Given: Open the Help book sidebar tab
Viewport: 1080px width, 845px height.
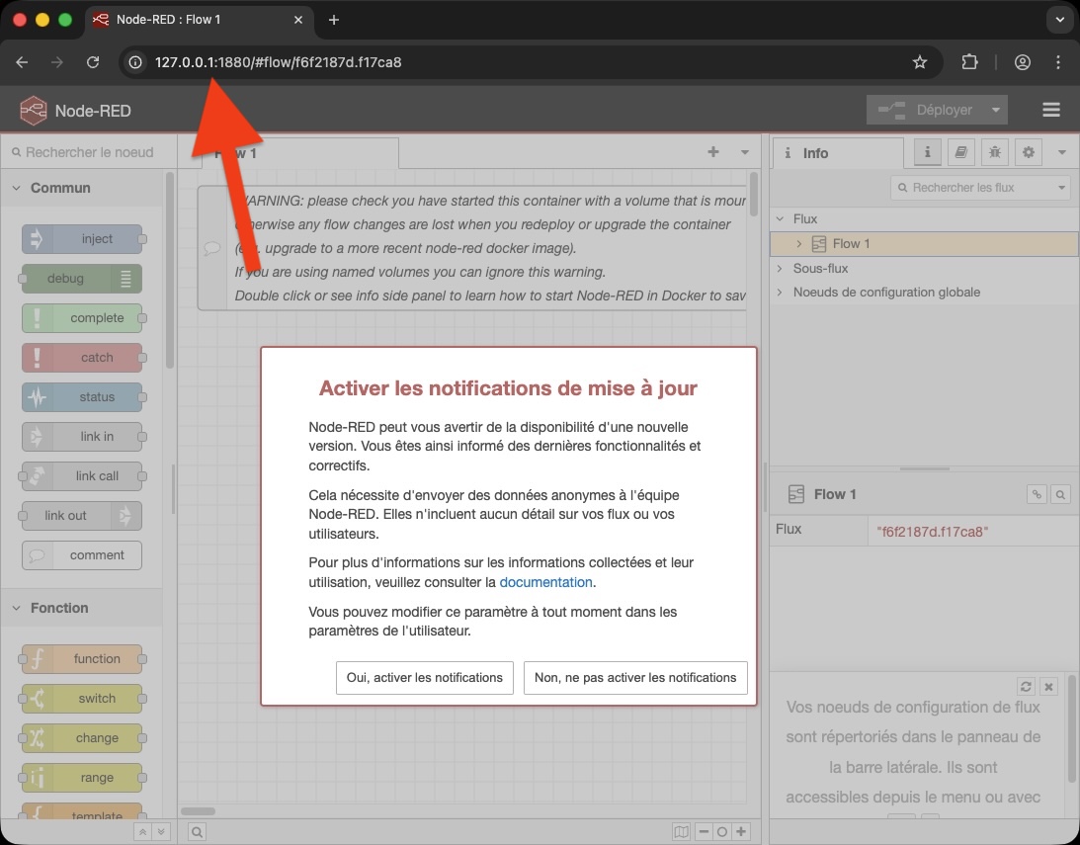Looking at the screenshot, I should 959,153.
